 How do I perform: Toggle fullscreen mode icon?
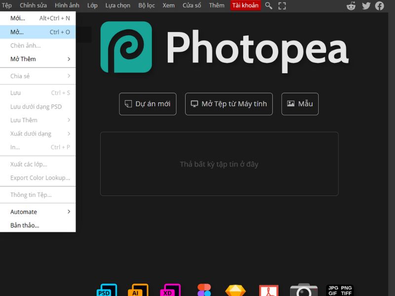[282, 5]
